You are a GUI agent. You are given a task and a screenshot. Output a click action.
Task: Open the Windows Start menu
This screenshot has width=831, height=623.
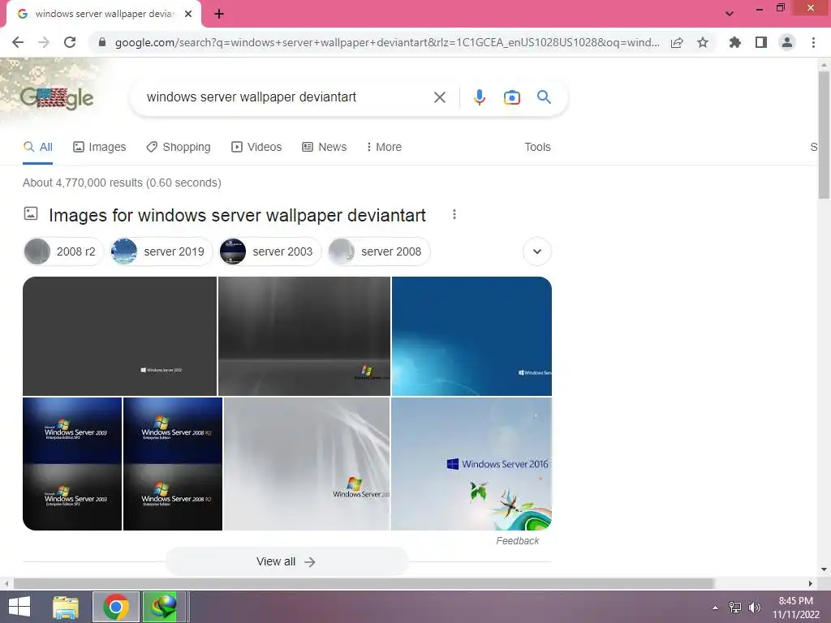click(x=19, y=607)
